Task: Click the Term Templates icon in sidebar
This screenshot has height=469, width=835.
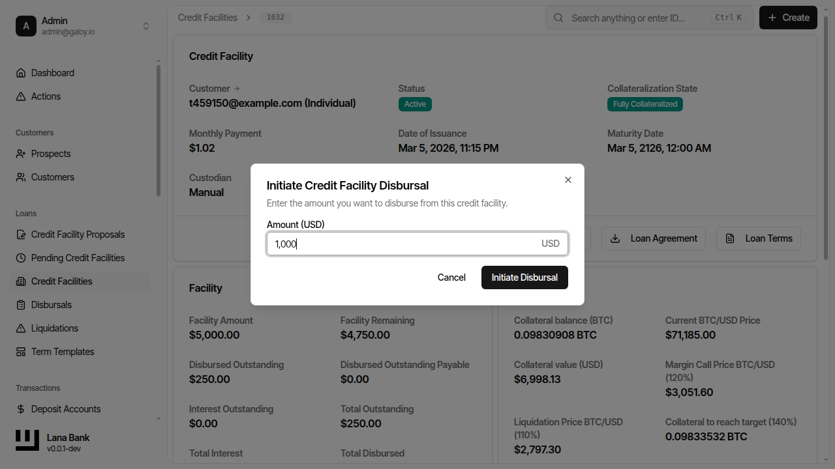Action: click(x=21, y=352)
